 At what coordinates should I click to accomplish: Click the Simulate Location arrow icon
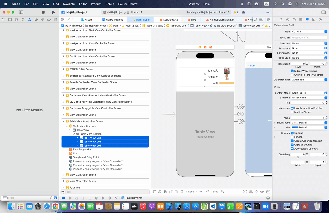[x=116, y=198]
